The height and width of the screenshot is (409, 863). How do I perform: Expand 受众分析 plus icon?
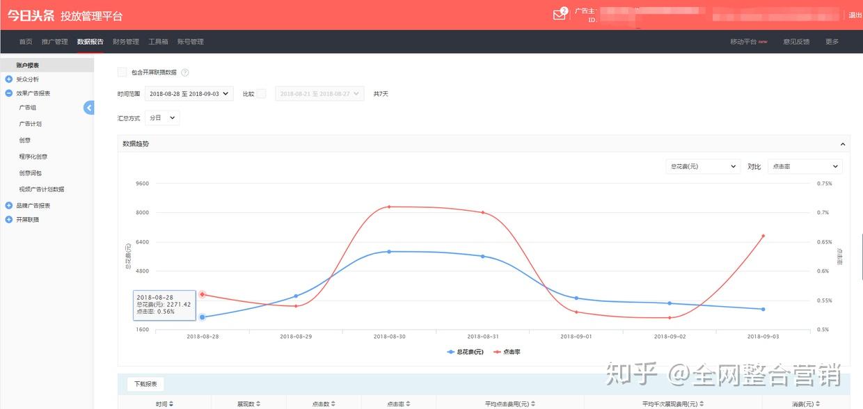9,79
